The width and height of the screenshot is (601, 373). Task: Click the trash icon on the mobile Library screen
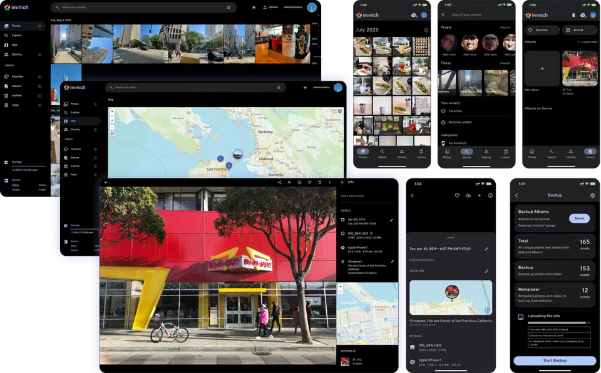click(x=573, y=14)
